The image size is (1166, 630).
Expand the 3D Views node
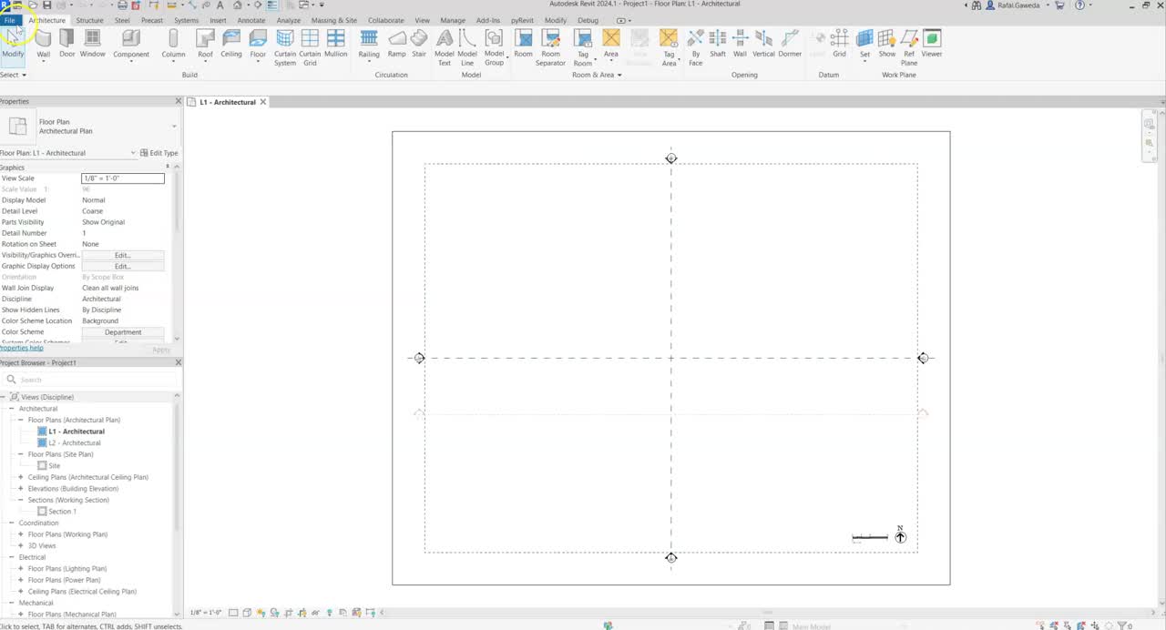click(21, 545)
